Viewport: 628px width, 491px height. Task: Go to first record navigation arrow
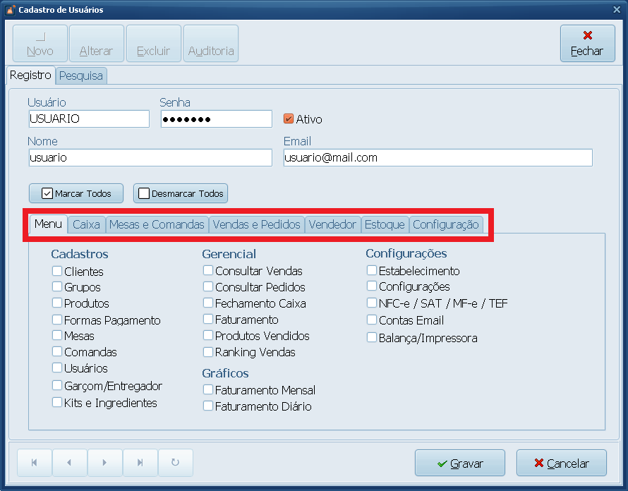pos(35,463)
